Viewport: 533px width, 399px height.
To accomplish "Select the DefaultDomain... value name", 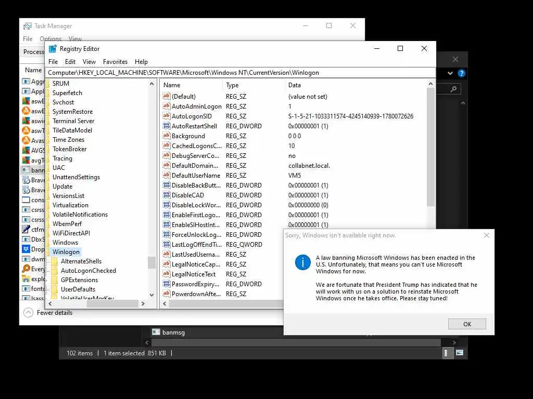I will click(x=195, y=166).
